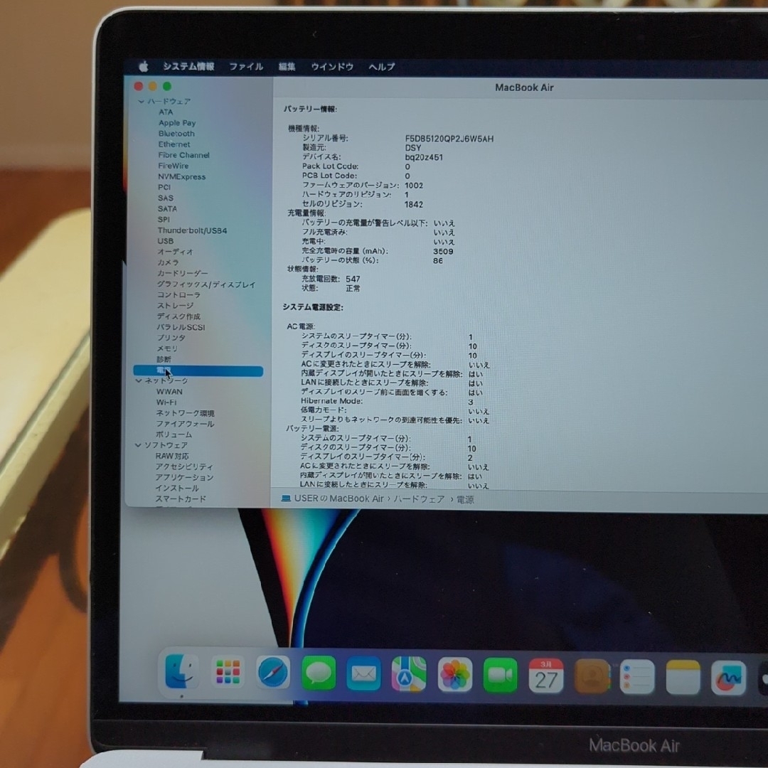Viewport: 768px width, 768px height.
Task: Open the Messages app in Dock
Action: [319, 673]
